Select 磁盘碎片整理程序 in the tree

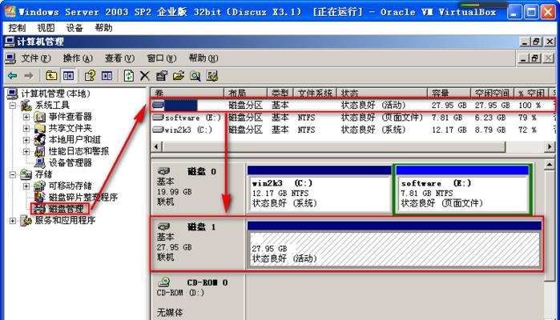tap(83, 198)
